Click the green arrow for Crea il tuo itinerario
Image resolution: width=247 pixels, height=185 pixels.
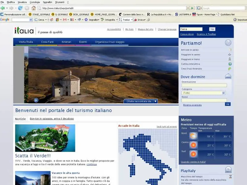click(x=230, y=68)
